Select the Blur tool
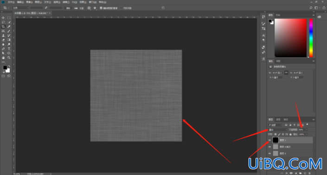The width and height of the screenshot is (327, 175). (x=3, y=44)
